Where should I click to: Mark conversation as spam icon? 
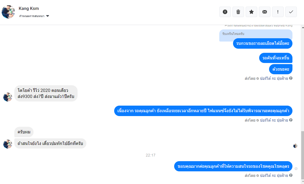[225, 12]
